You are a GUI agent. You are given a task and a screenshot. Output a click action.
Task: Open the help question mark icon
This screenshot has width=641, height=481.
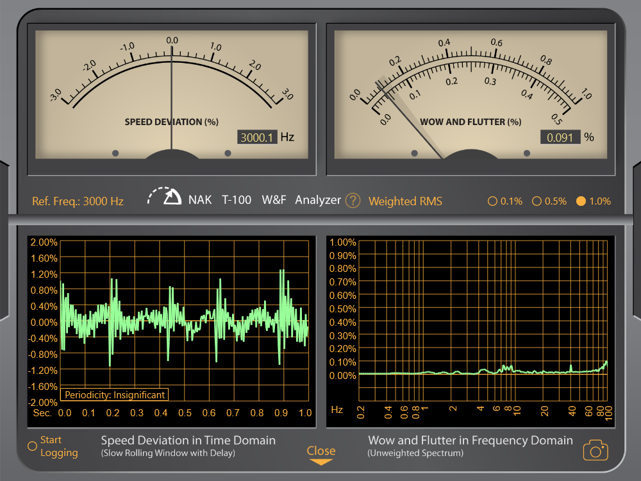click(x=353, y=200)
